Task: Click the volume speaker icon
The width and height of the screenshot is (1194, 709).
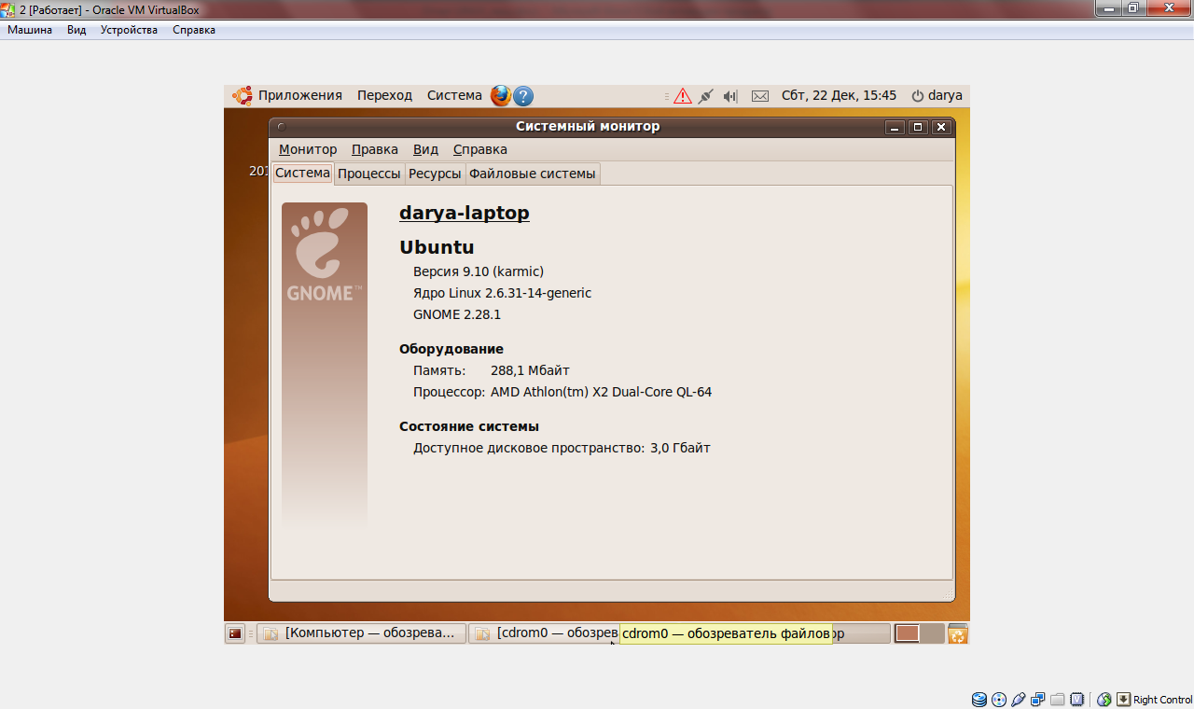Action: [x=730, y=95]
